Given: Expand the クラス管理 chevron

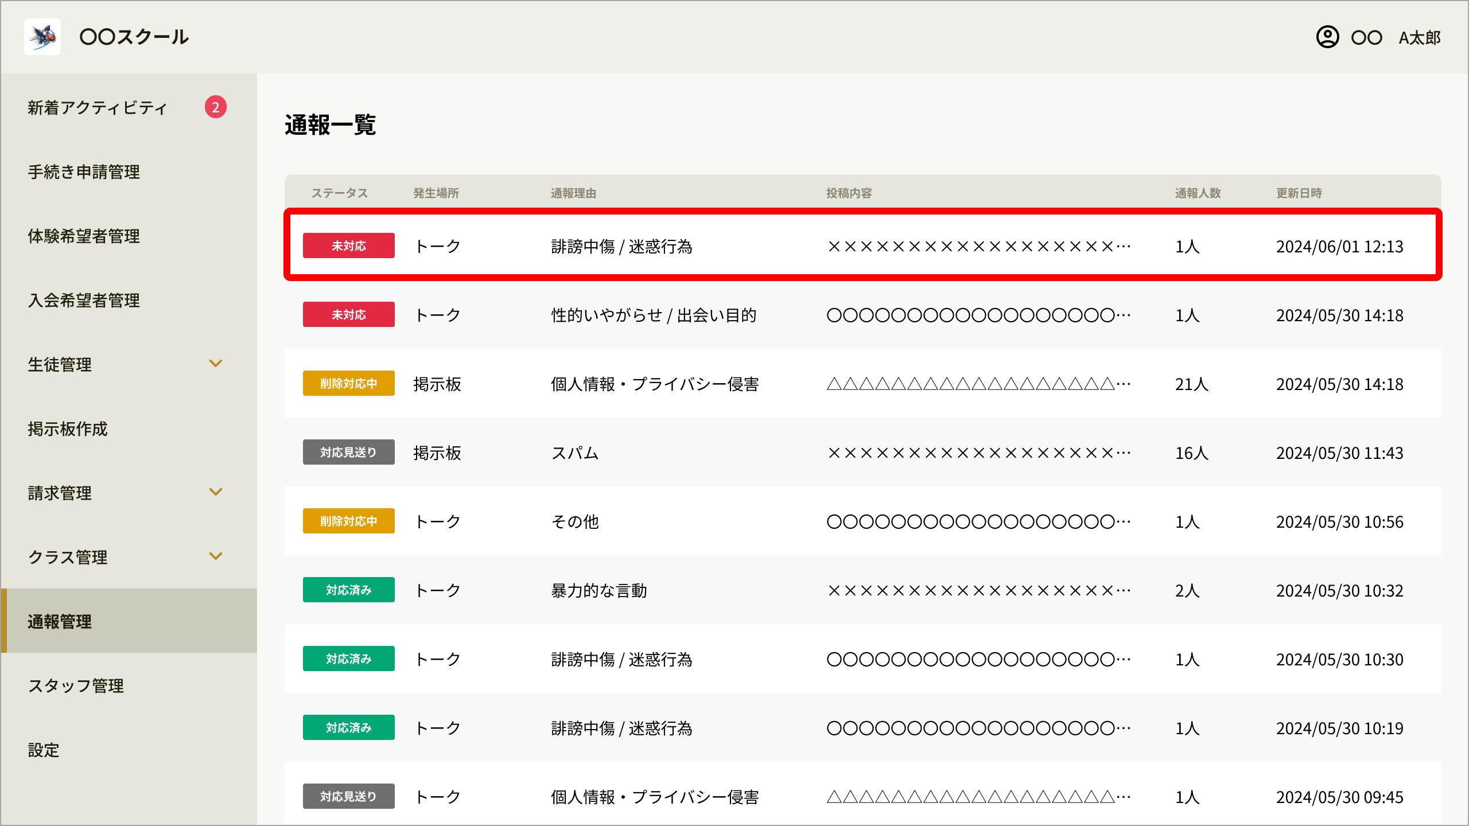Looking at the screenshot, I should click(x=216, y=556).
